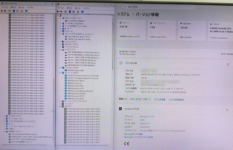Screen dimensions: 233x150
Task: Expand the コンピューター node
Action: click(61, 31)
